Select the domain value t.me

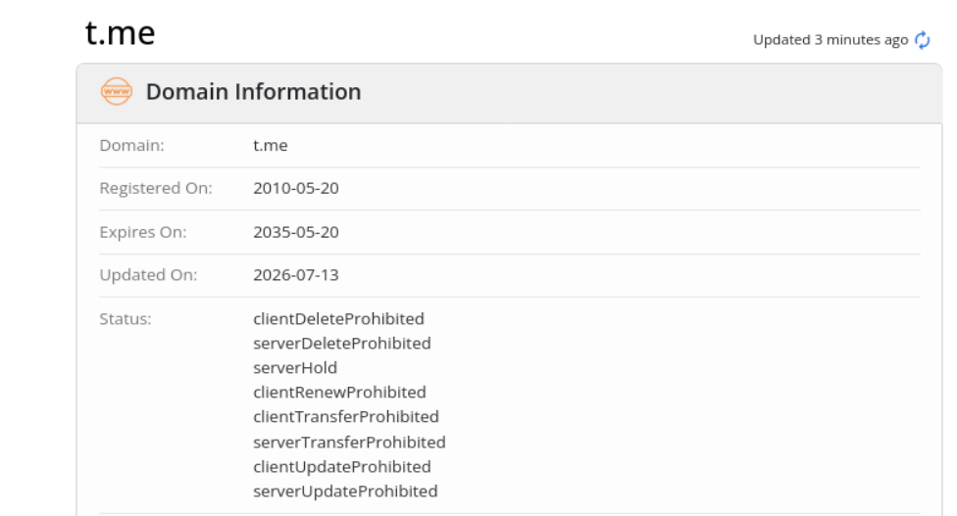(x=271, y=146)
